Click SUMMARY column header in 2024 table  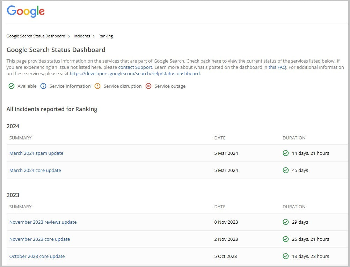point(20,138)
